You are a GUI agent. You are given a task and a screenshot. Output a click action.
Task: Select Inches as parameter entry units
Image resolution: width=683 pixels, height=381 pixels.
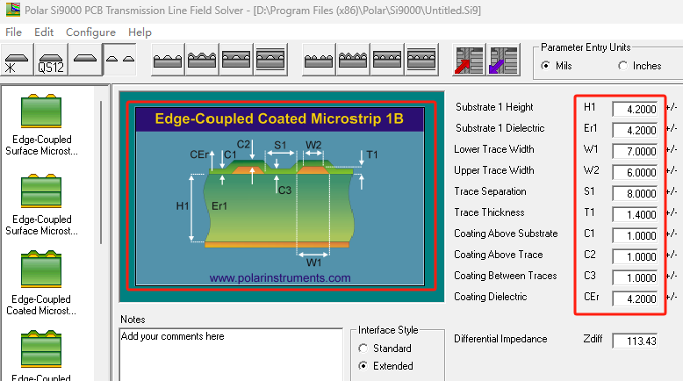[624, 66]
